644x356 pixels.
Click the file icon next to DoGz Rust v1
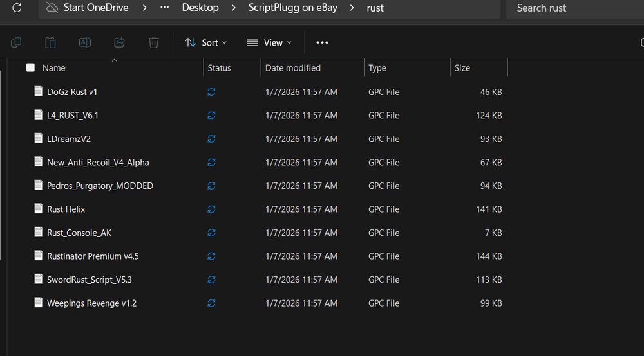click(38, 92)
